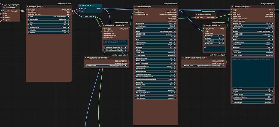This screenshot has height=127, width=279.
Task: Click the red X marker on SEGM_DETECTOR output
Action: tap(129, 63)
